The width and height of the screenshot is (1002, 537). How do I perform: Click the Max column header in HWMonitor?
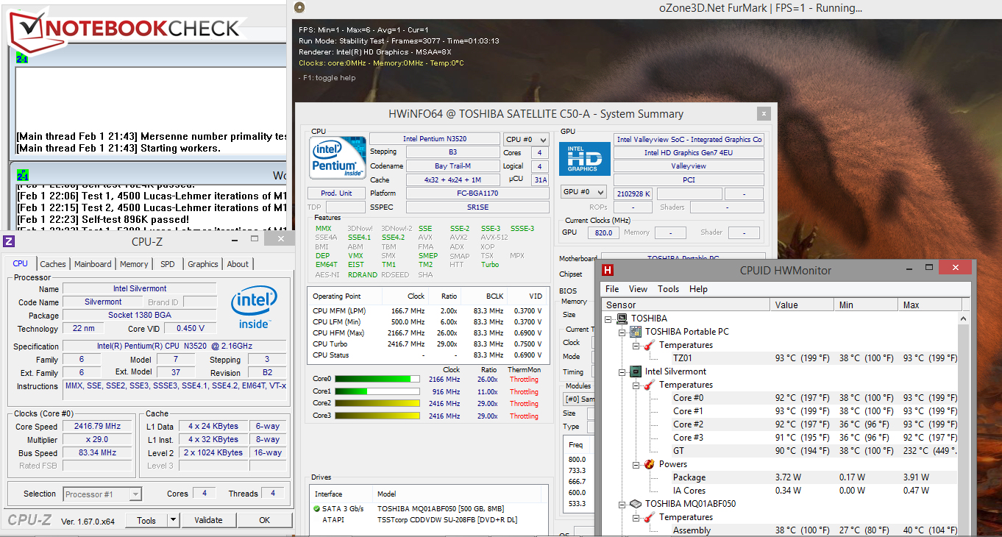click(930, 305)
